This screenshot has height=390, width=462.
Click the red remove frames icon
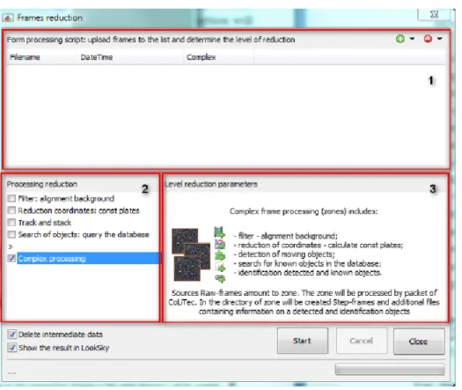(428, 39)
